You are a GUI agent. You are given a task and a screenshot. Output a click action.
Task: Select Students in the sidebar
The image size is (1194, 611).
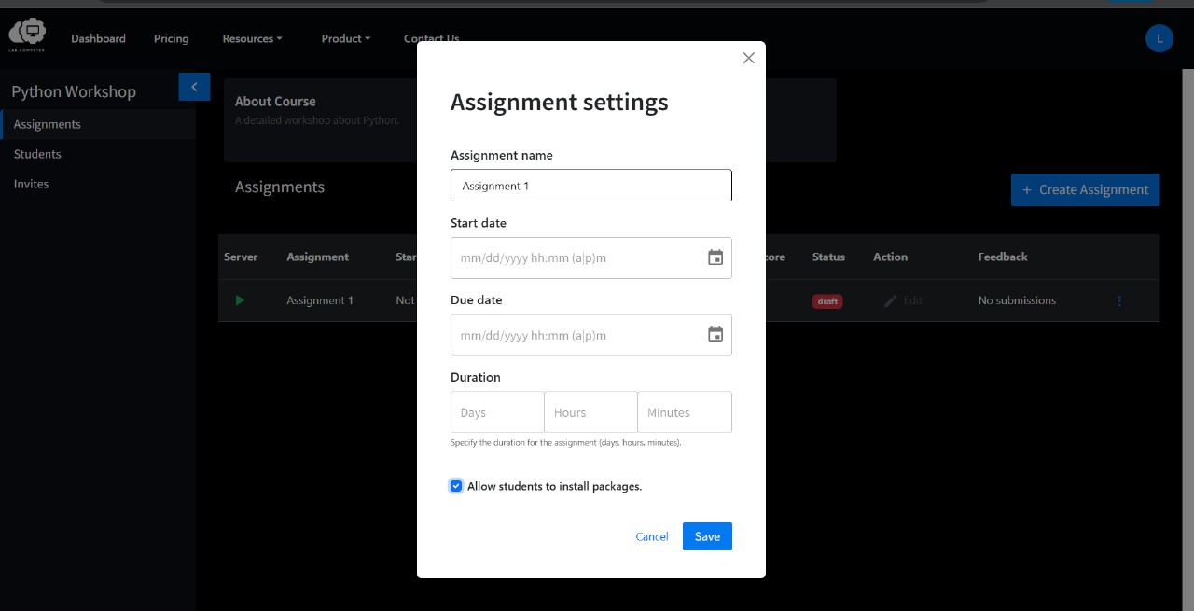pyautogui.click(x=99, y=154)
